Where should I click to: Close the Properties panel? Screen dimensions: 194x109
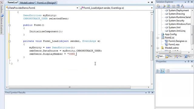pyautogui.click(x=192, y=61)
